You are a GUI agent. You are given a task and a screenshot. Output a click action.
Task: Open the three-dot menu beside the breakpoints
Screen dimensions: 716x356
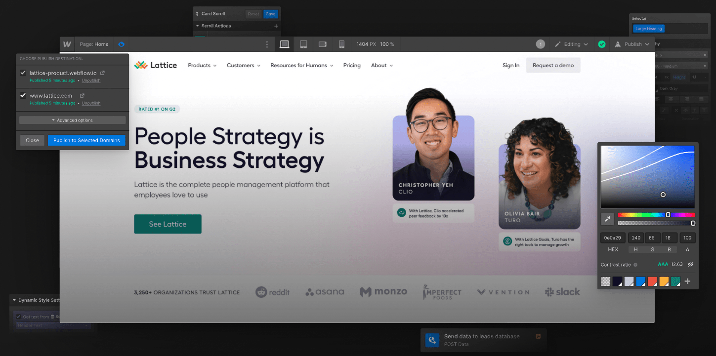267,44
